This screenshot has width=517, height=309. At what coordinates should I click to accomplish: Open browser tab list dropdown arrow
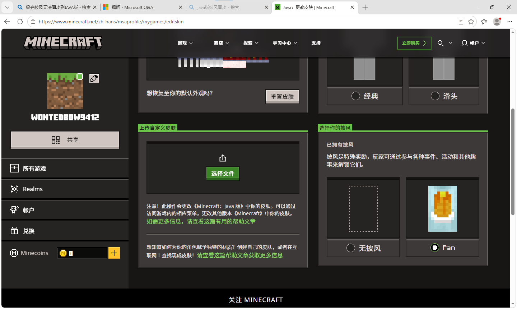point(7,7)
